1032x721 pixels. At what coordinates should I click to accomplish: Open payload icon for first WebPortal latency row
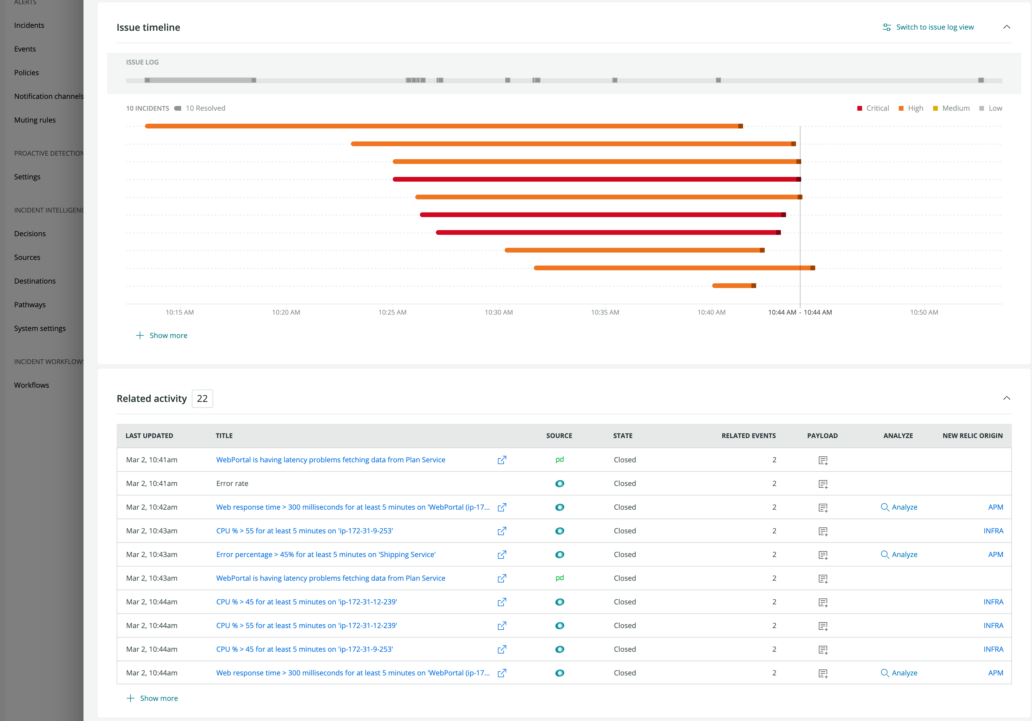(x=822, y=460)
